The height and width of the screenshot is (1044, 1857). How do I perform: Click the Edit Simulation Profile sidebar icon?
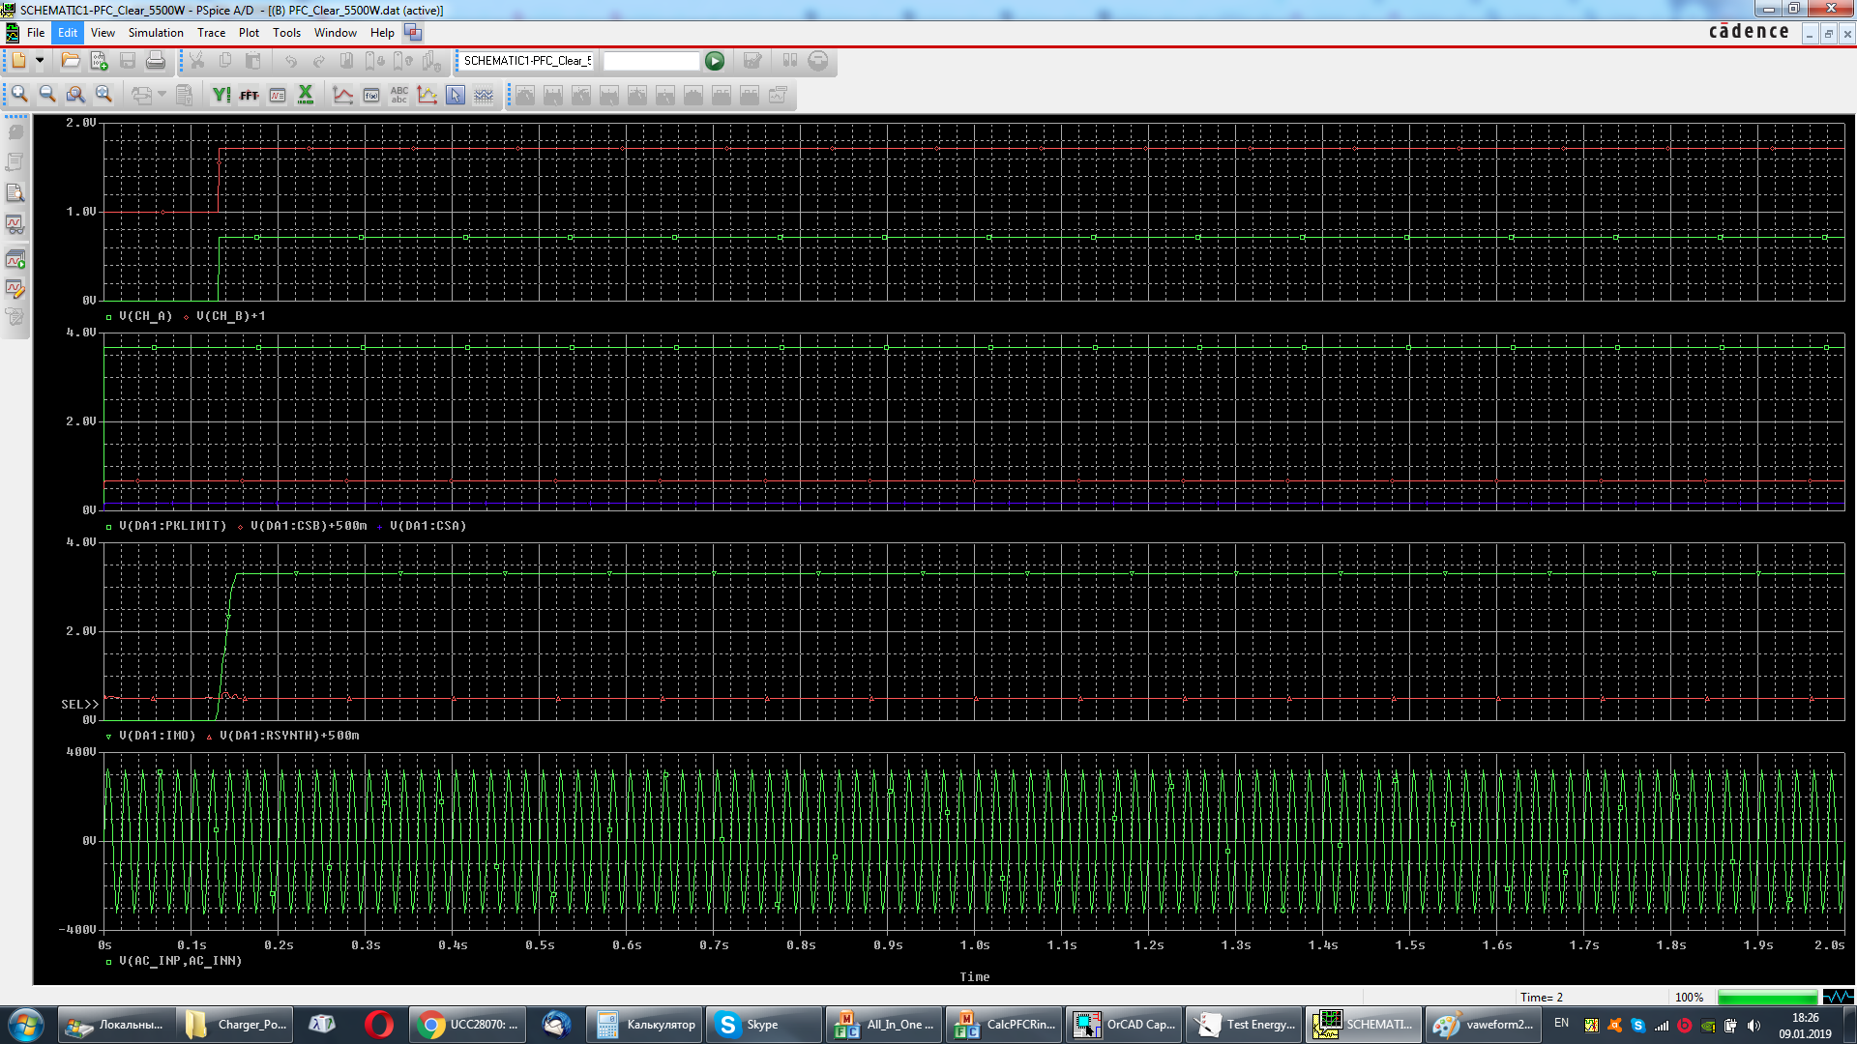point(15,288)
